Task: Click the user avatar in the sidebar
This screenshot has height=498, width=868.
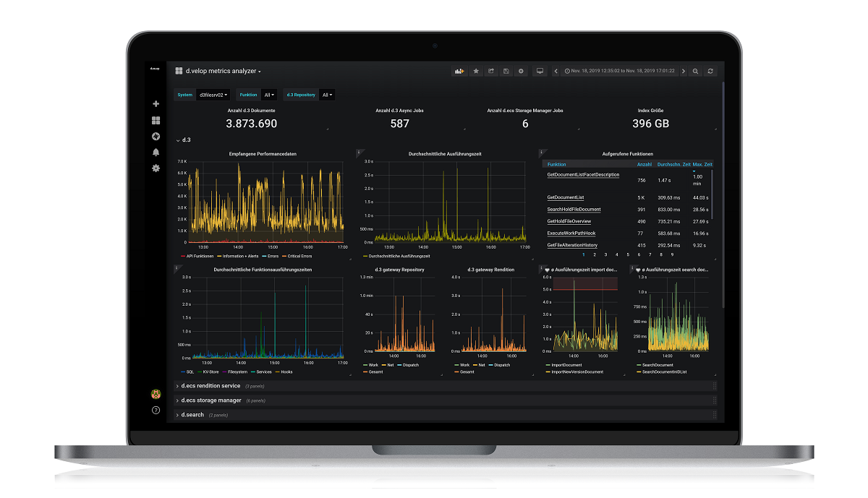Action: [156, 394]
